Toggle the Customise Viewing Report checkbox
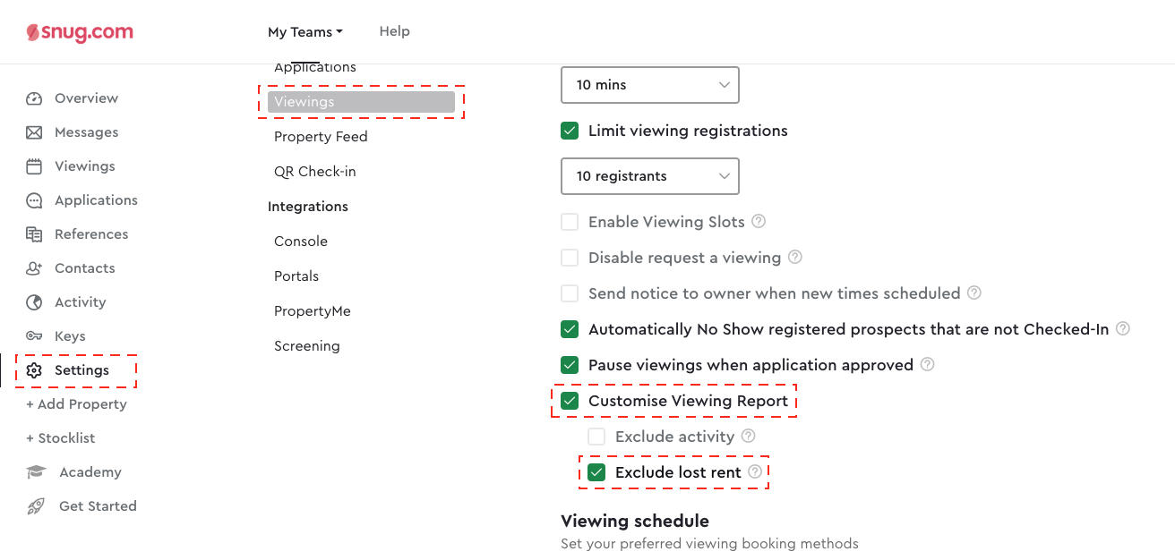The width and height of the screenshot is (1175, 560). coord(570,401)
